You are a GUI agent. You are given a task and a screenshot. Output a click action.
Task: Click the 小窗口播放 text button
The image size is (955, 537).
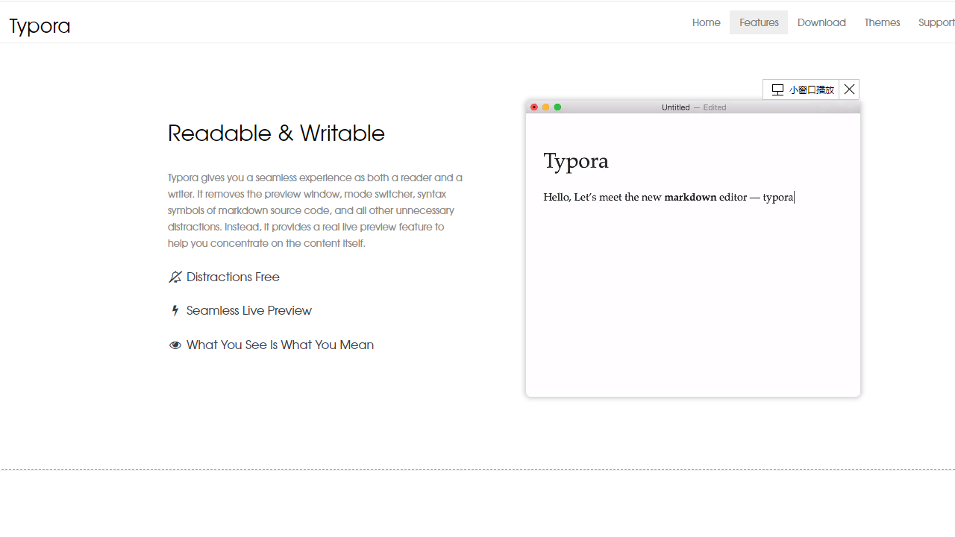(x=811, y=89)
